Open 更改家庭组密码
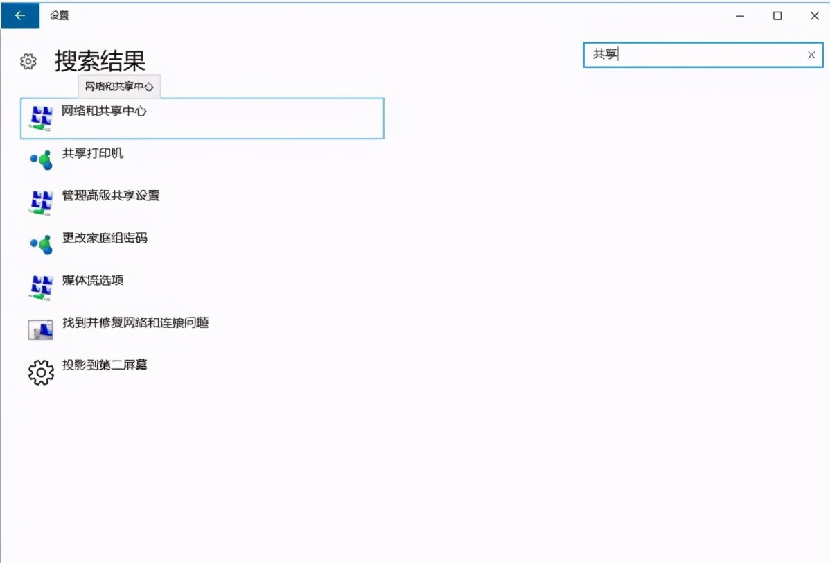The image size is (830, 563). tap(105, 239)
